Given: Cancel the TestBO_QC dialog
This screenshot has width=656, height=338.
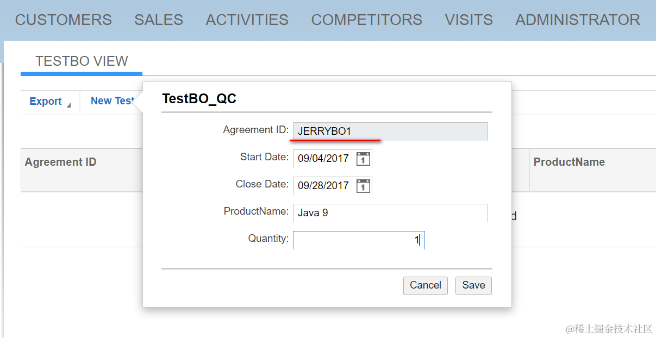Looking at the screenshot, I should coord(426,286).
